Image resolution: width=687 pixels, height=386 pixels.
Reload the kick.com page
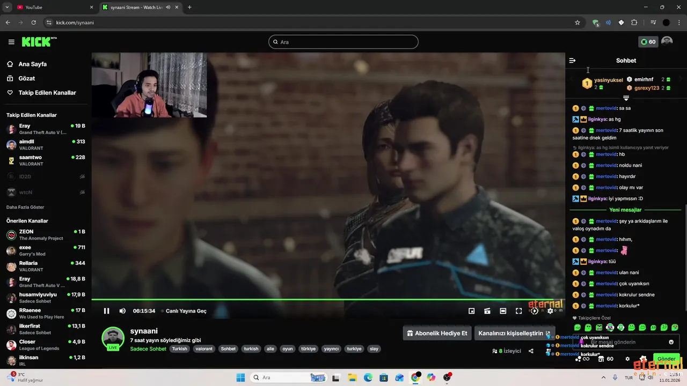33,23
